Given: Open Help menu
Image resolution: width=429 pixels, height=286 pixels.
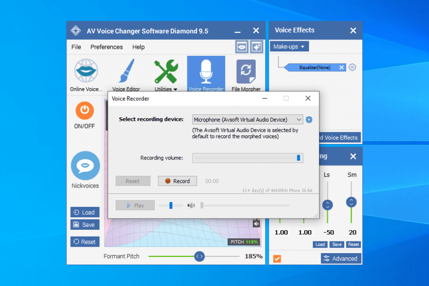Looking at the screenshot, I should click(138, 47).
